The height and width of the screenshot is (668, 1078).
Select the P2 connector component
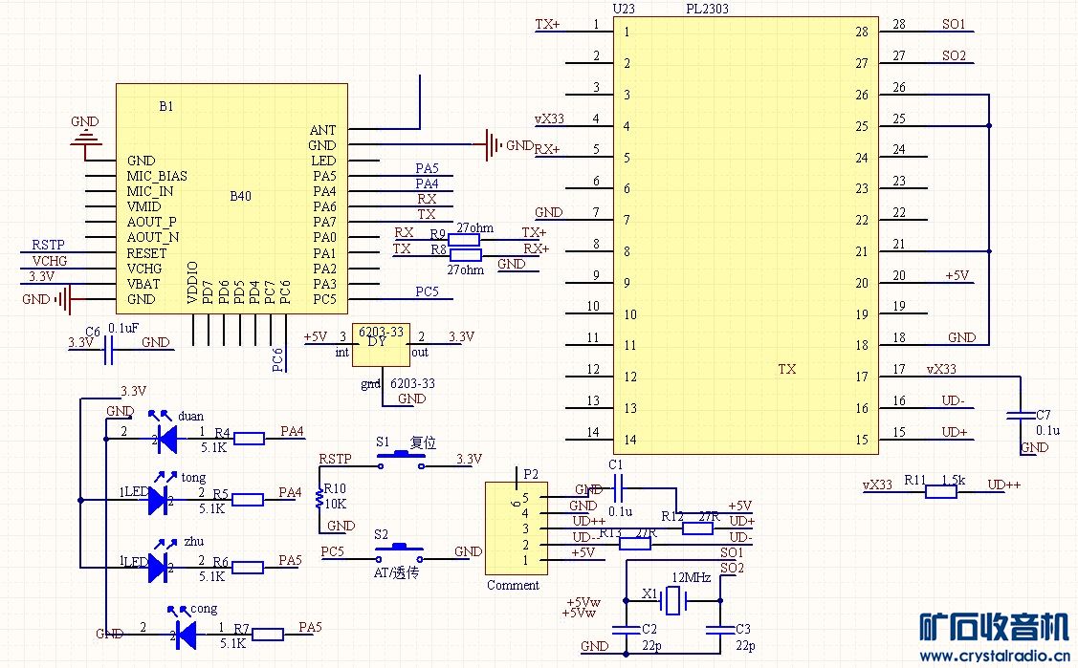pos(517,528)
